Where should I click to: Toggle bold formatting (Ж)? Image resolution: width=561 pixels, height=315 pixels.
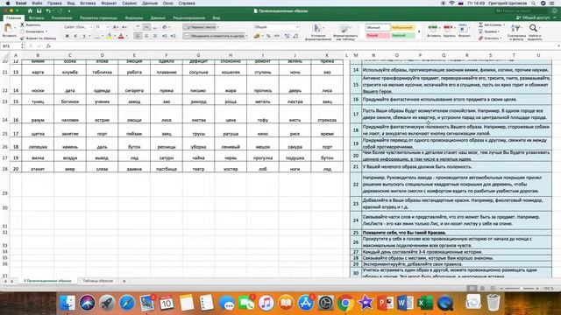click(x=67, y=36)
